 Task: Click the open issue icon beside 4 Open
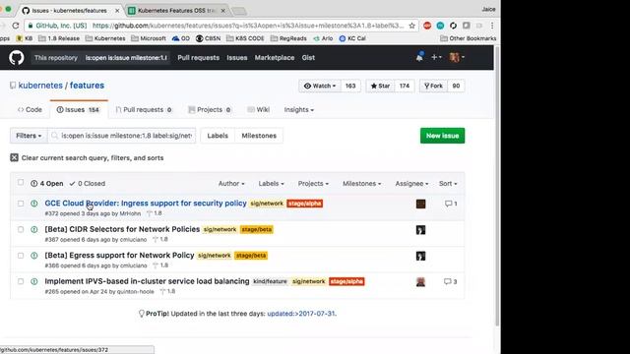[34, 184]
